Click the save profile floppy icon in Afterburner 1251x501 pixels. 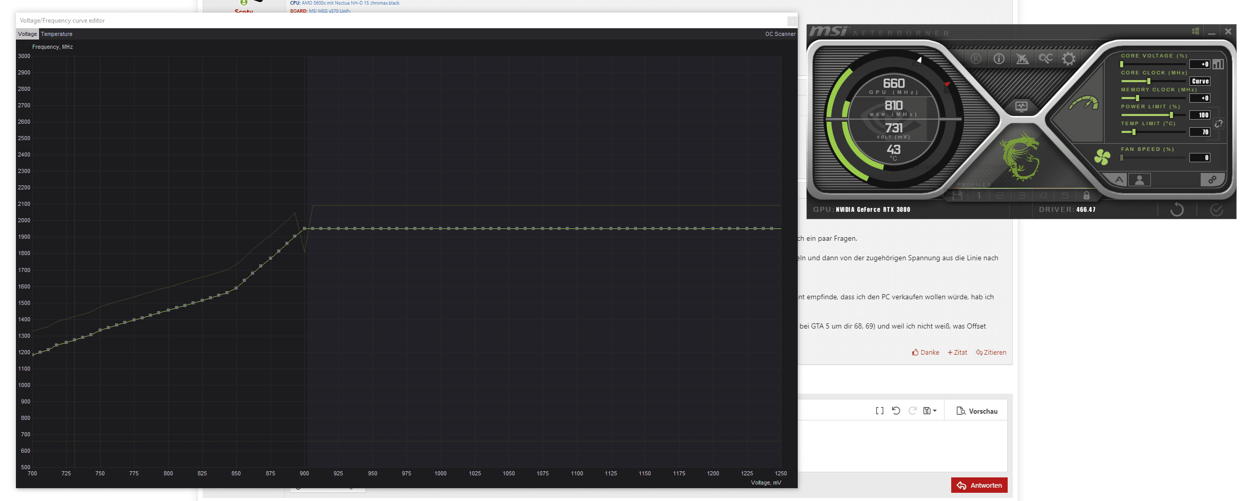[957, 196]
